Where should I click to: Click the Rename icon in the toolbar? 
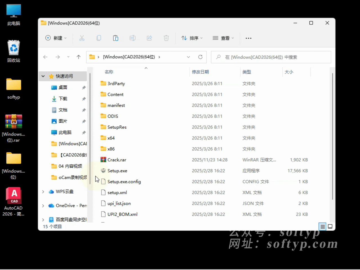tap(132, 38)
